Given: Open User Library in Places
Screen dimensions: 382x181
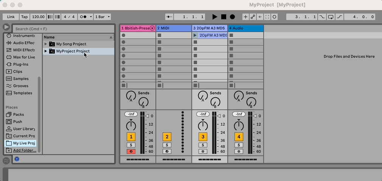Looking at the screenshot, I should 21,129.
